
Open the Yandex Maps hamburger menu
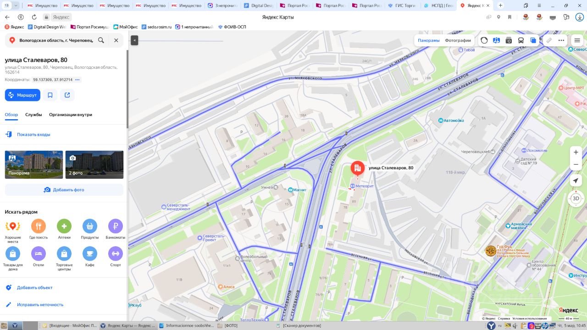(577, 40)
